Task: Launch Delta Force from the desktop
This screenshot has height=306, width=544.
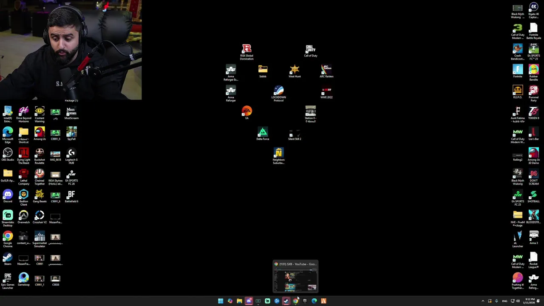Action: (263, 134)
